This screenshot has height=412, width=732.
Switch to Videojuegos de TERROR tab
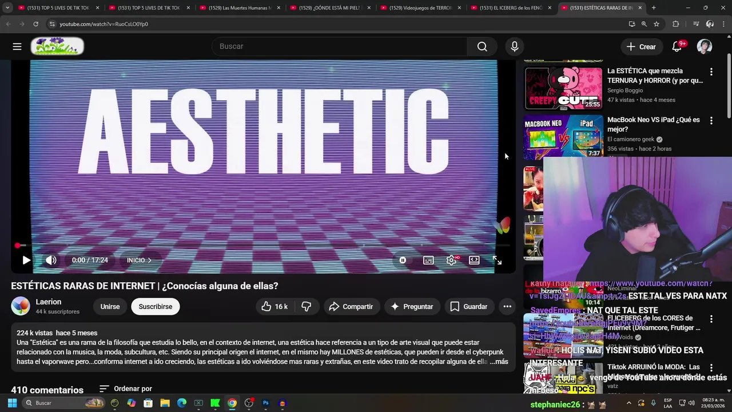click(x=420, y=8)
